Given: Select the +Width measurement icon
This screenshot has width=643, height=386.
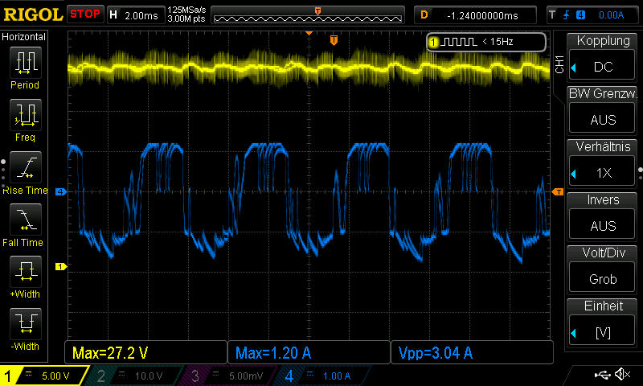Looking at the screenshot, I should (26, 271).
